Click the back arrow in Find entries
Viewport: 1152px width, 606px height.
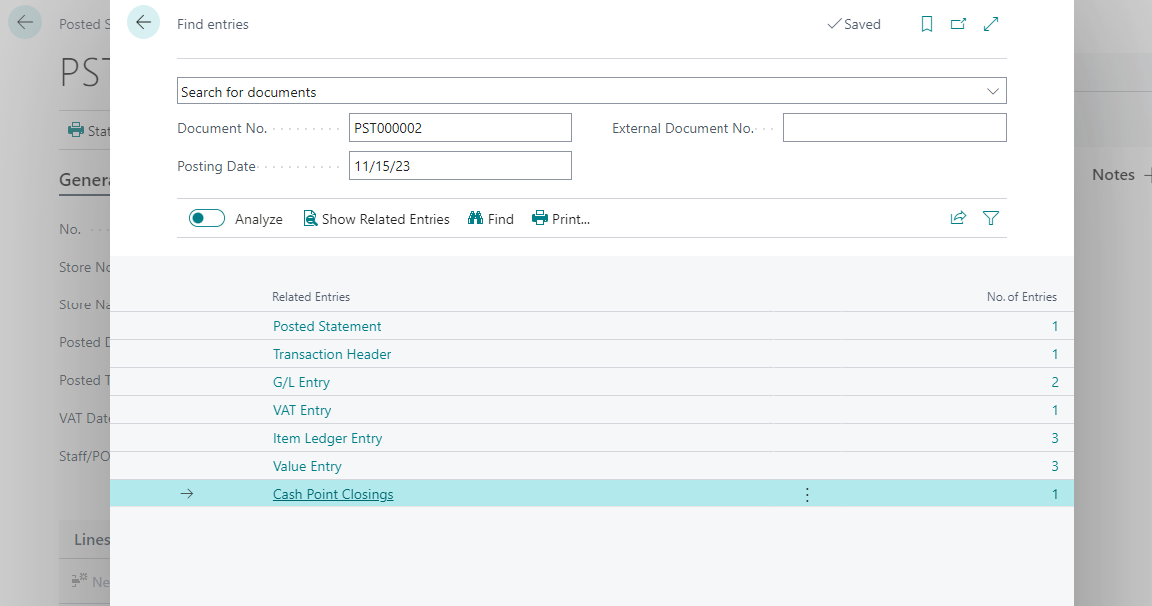[x=144, y=23]
